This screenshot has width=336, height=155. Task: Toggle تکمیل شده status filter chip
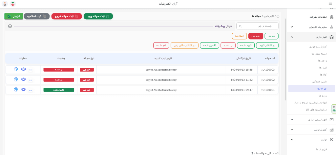[x=209, y=45]
